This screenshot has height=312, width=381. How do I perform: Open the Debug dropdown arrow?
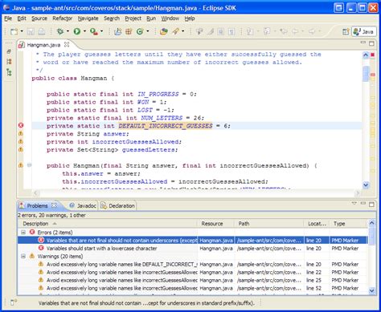(x=68, y=31)
